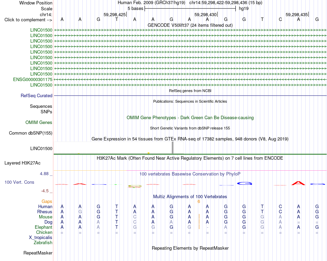Click the Scale label
Viewport: 327px width, 261px height.
pos(47,9)
